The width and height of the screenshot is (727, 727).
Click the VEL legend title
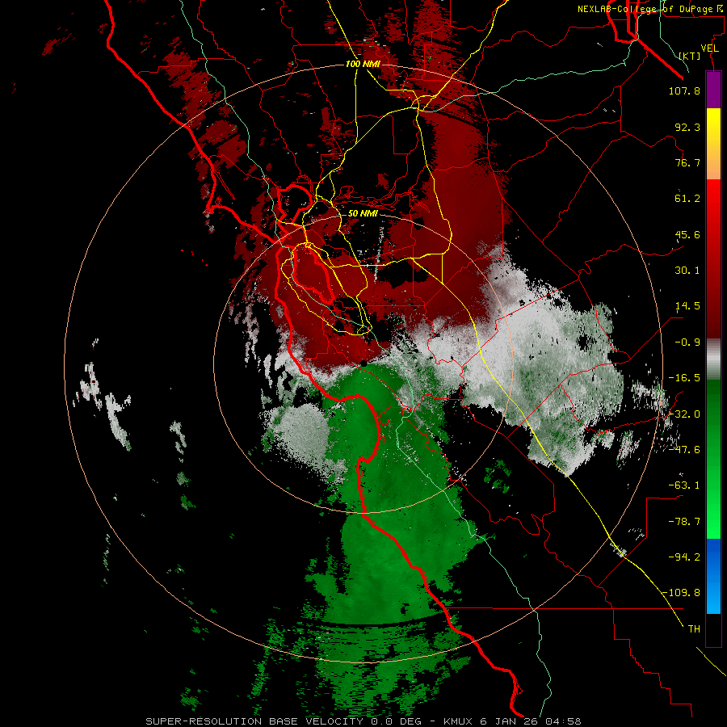(709, 48)
